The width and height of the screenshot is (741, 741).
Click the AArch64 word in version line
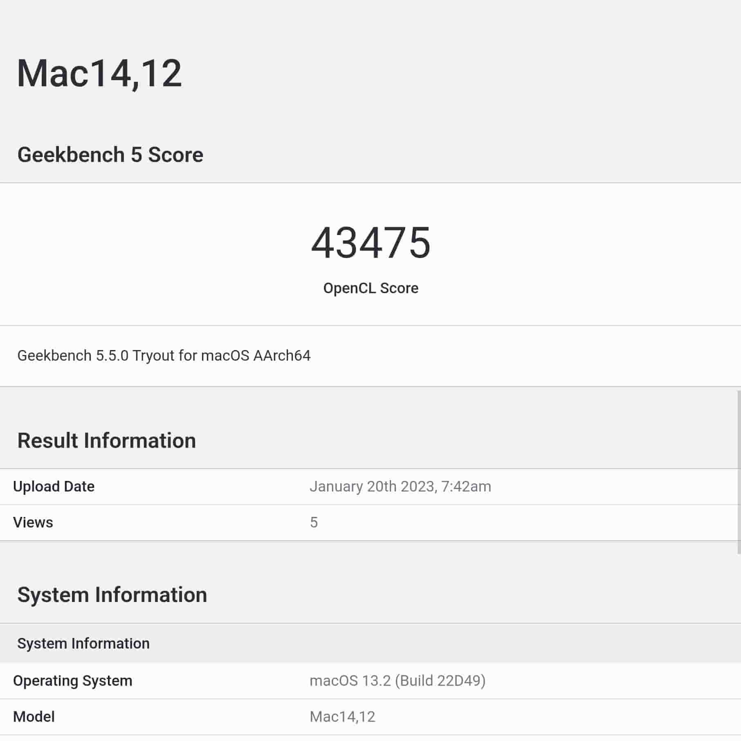(282, 356)
